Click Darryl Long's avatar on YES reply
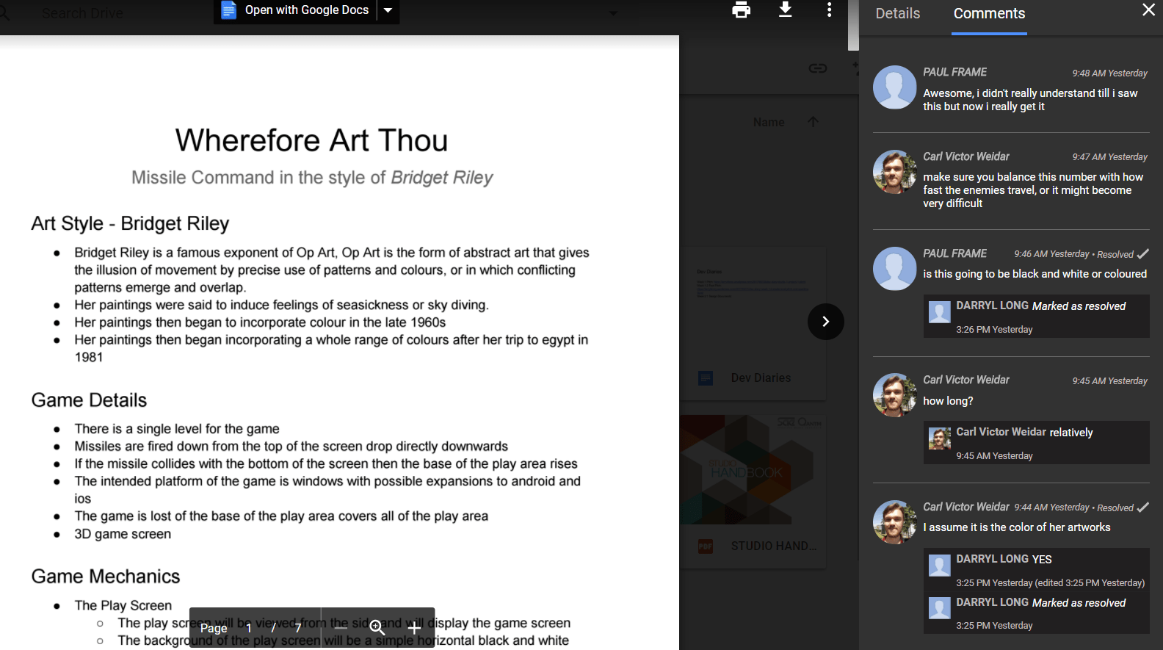 940,566
